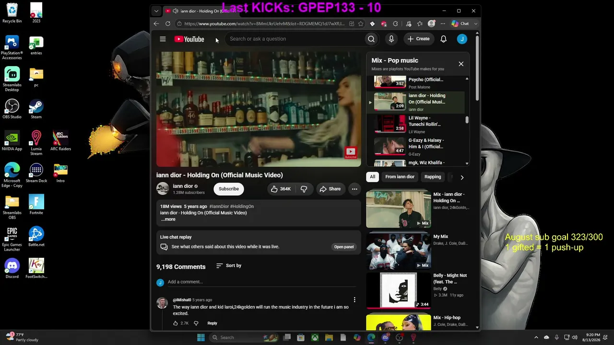Image resolution: width=614 pixels, height=345 pixels.
Task: Open the Edge extensions puzzle icon
Action: [395, 23]
